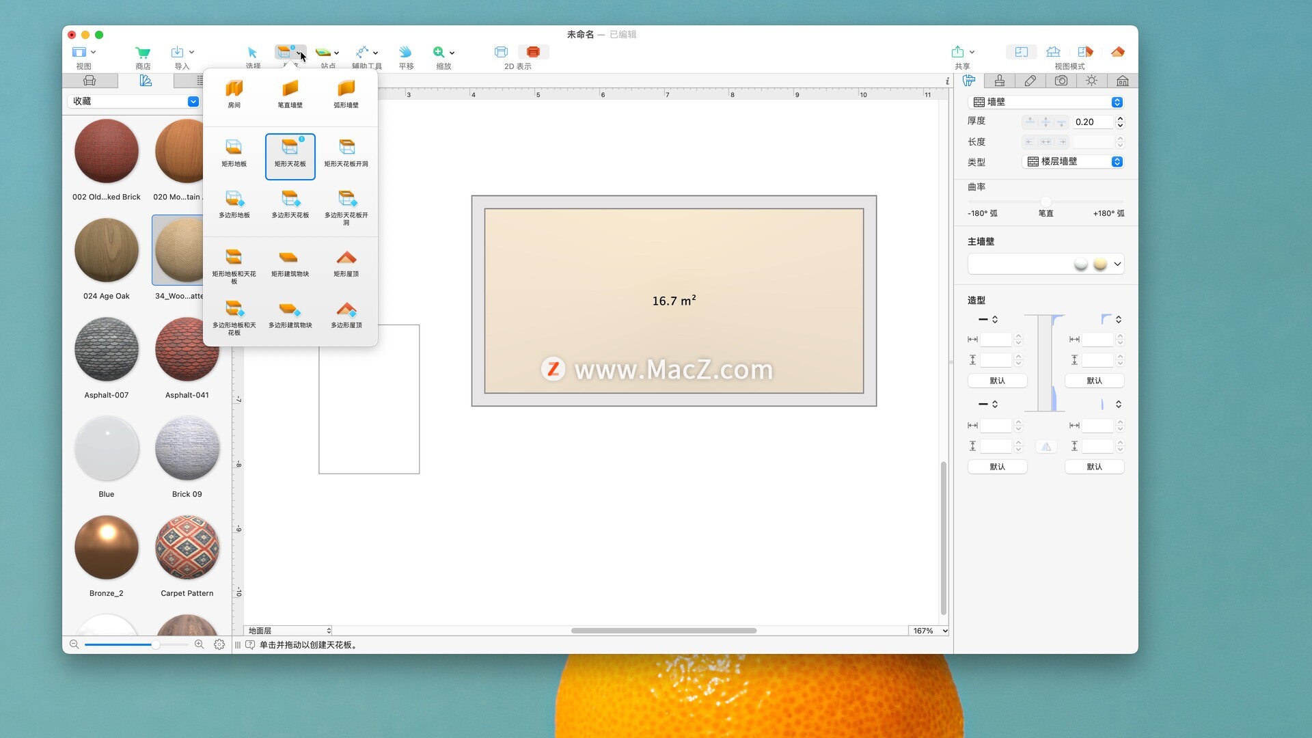1312x738 pixels.
Task: Choose 多边形地板和天花板 polygon floor and ceiling
Action: (x=234, y=318)
